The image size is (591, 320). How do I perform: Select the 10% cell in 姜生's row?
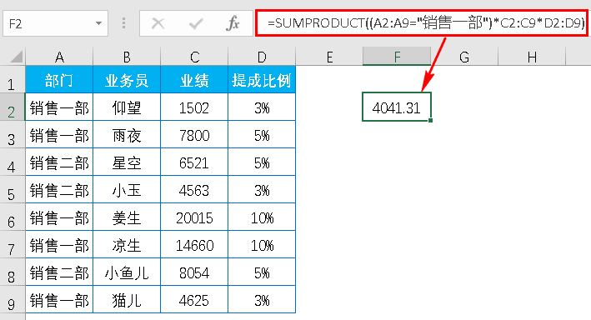pyautogui.click(x=262, y=217)
